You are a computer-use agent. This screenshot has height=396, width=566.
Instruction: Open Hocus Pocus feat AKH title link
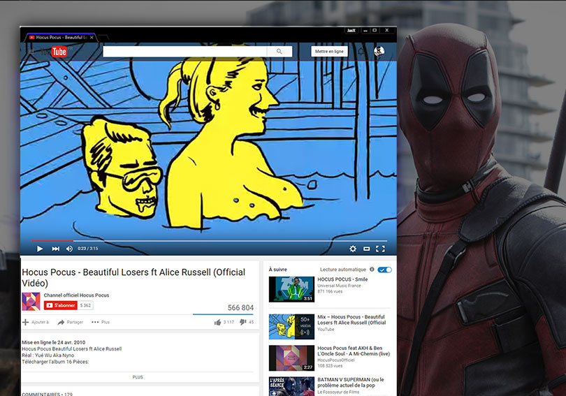(x=354, y=351)
